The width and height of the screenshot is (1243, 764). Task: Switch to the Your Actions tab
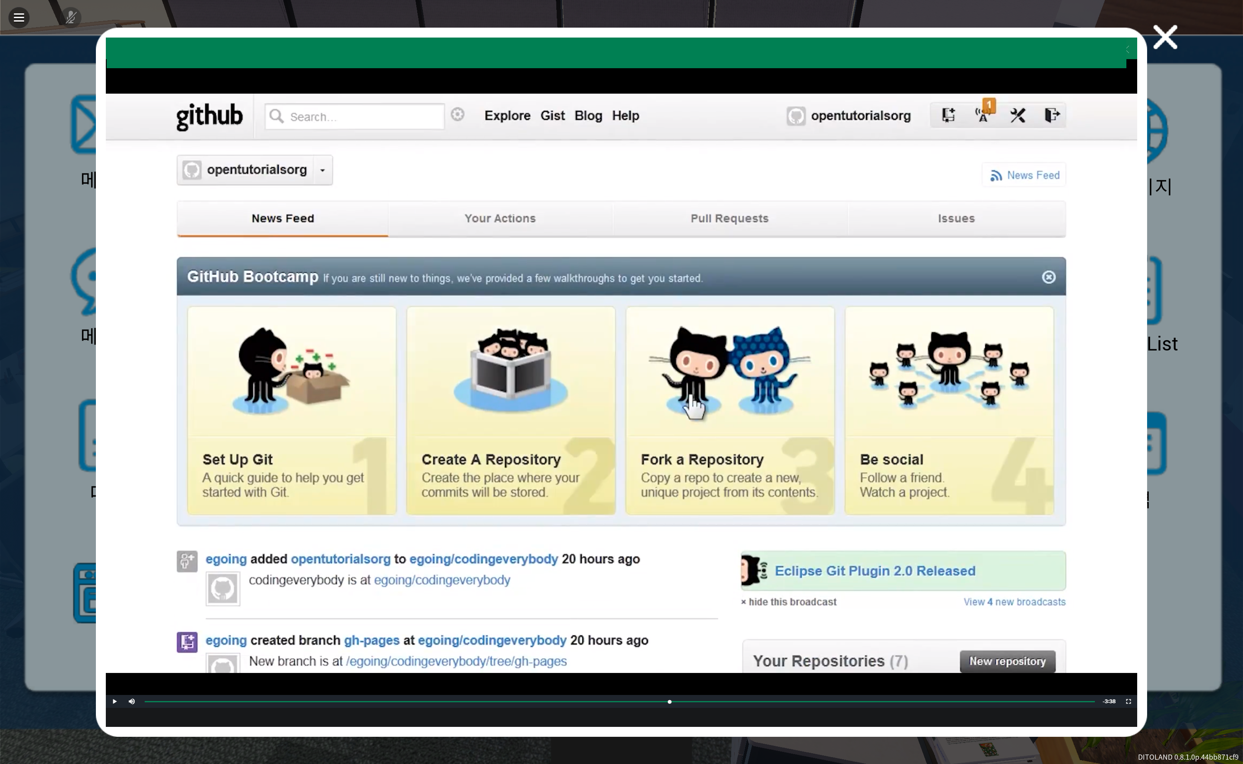coord(500,218)
